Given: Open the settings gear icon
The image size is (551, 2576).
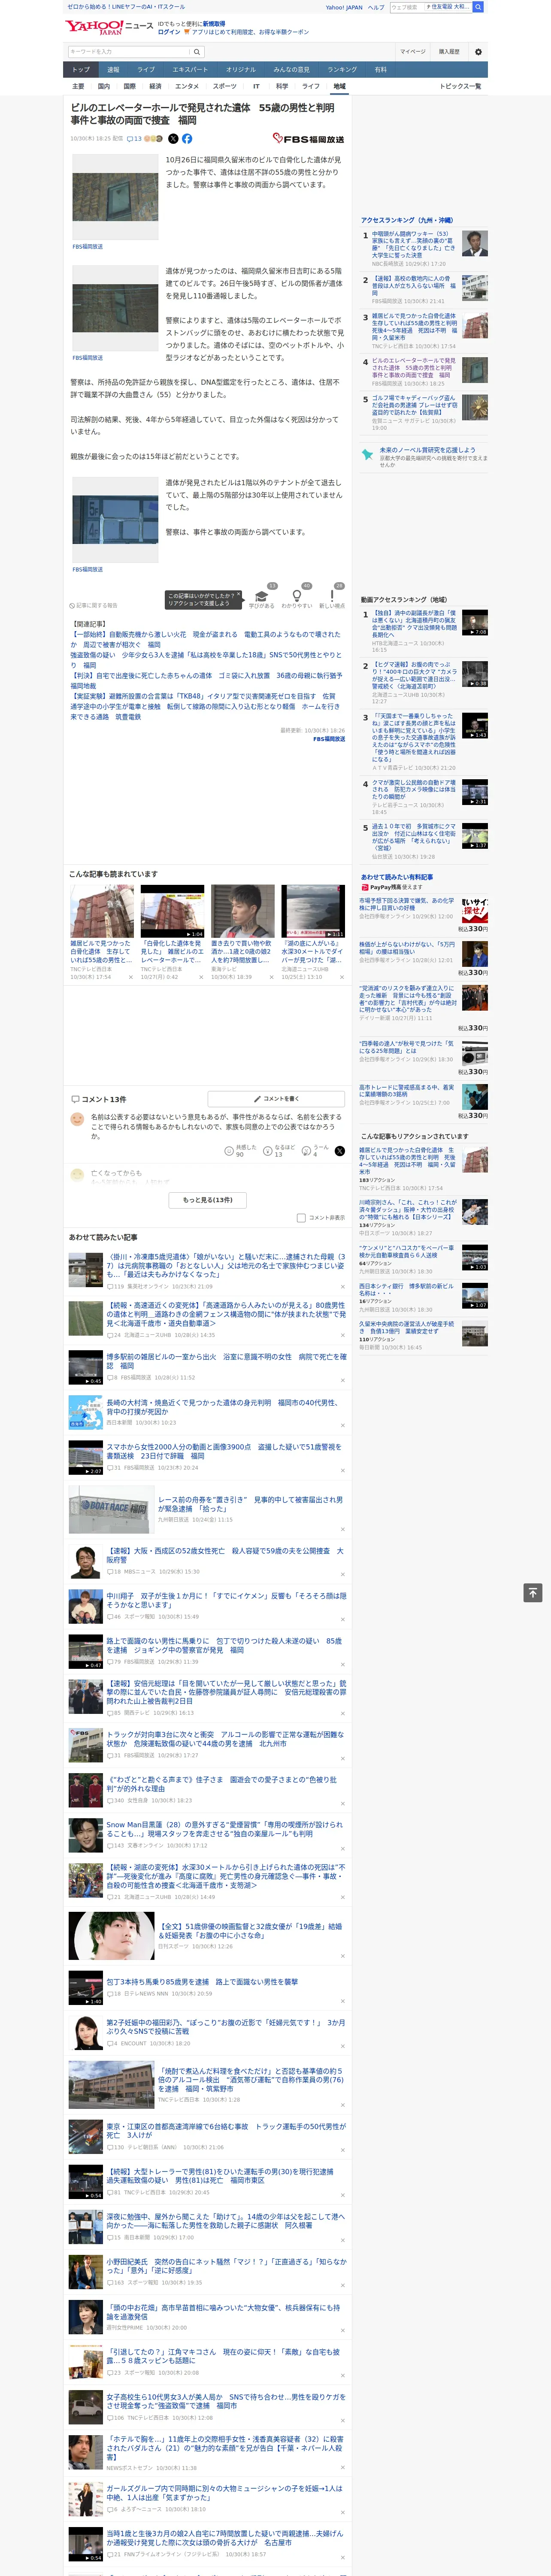Looking at the screenshot, I should 478,51.
